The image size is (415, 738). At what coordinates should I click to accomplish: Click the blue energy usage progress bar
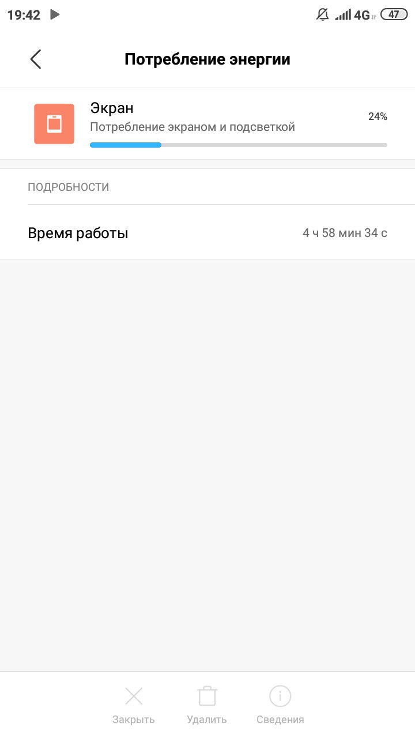(239, 145)
